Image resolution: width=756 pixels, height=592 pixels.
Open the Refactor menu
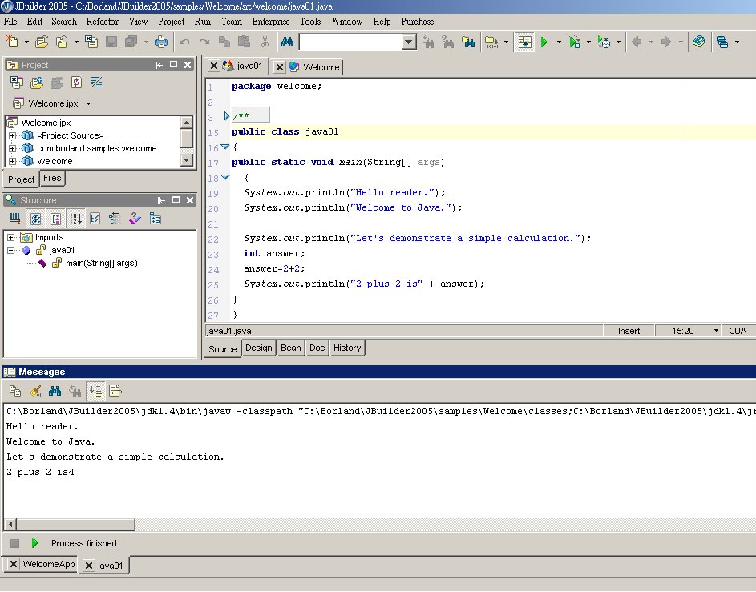point(102,22)
